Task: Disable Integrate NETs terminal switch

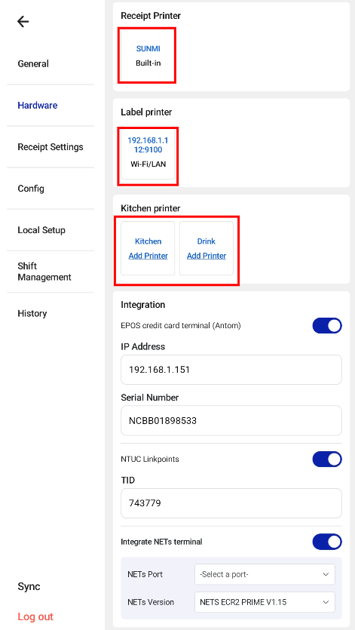Action: pos(327,542)
